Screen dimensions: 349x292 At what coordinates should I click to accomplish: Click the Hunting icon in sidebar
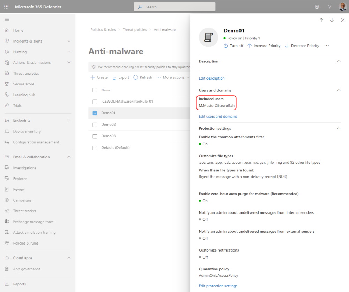(7, 52)
